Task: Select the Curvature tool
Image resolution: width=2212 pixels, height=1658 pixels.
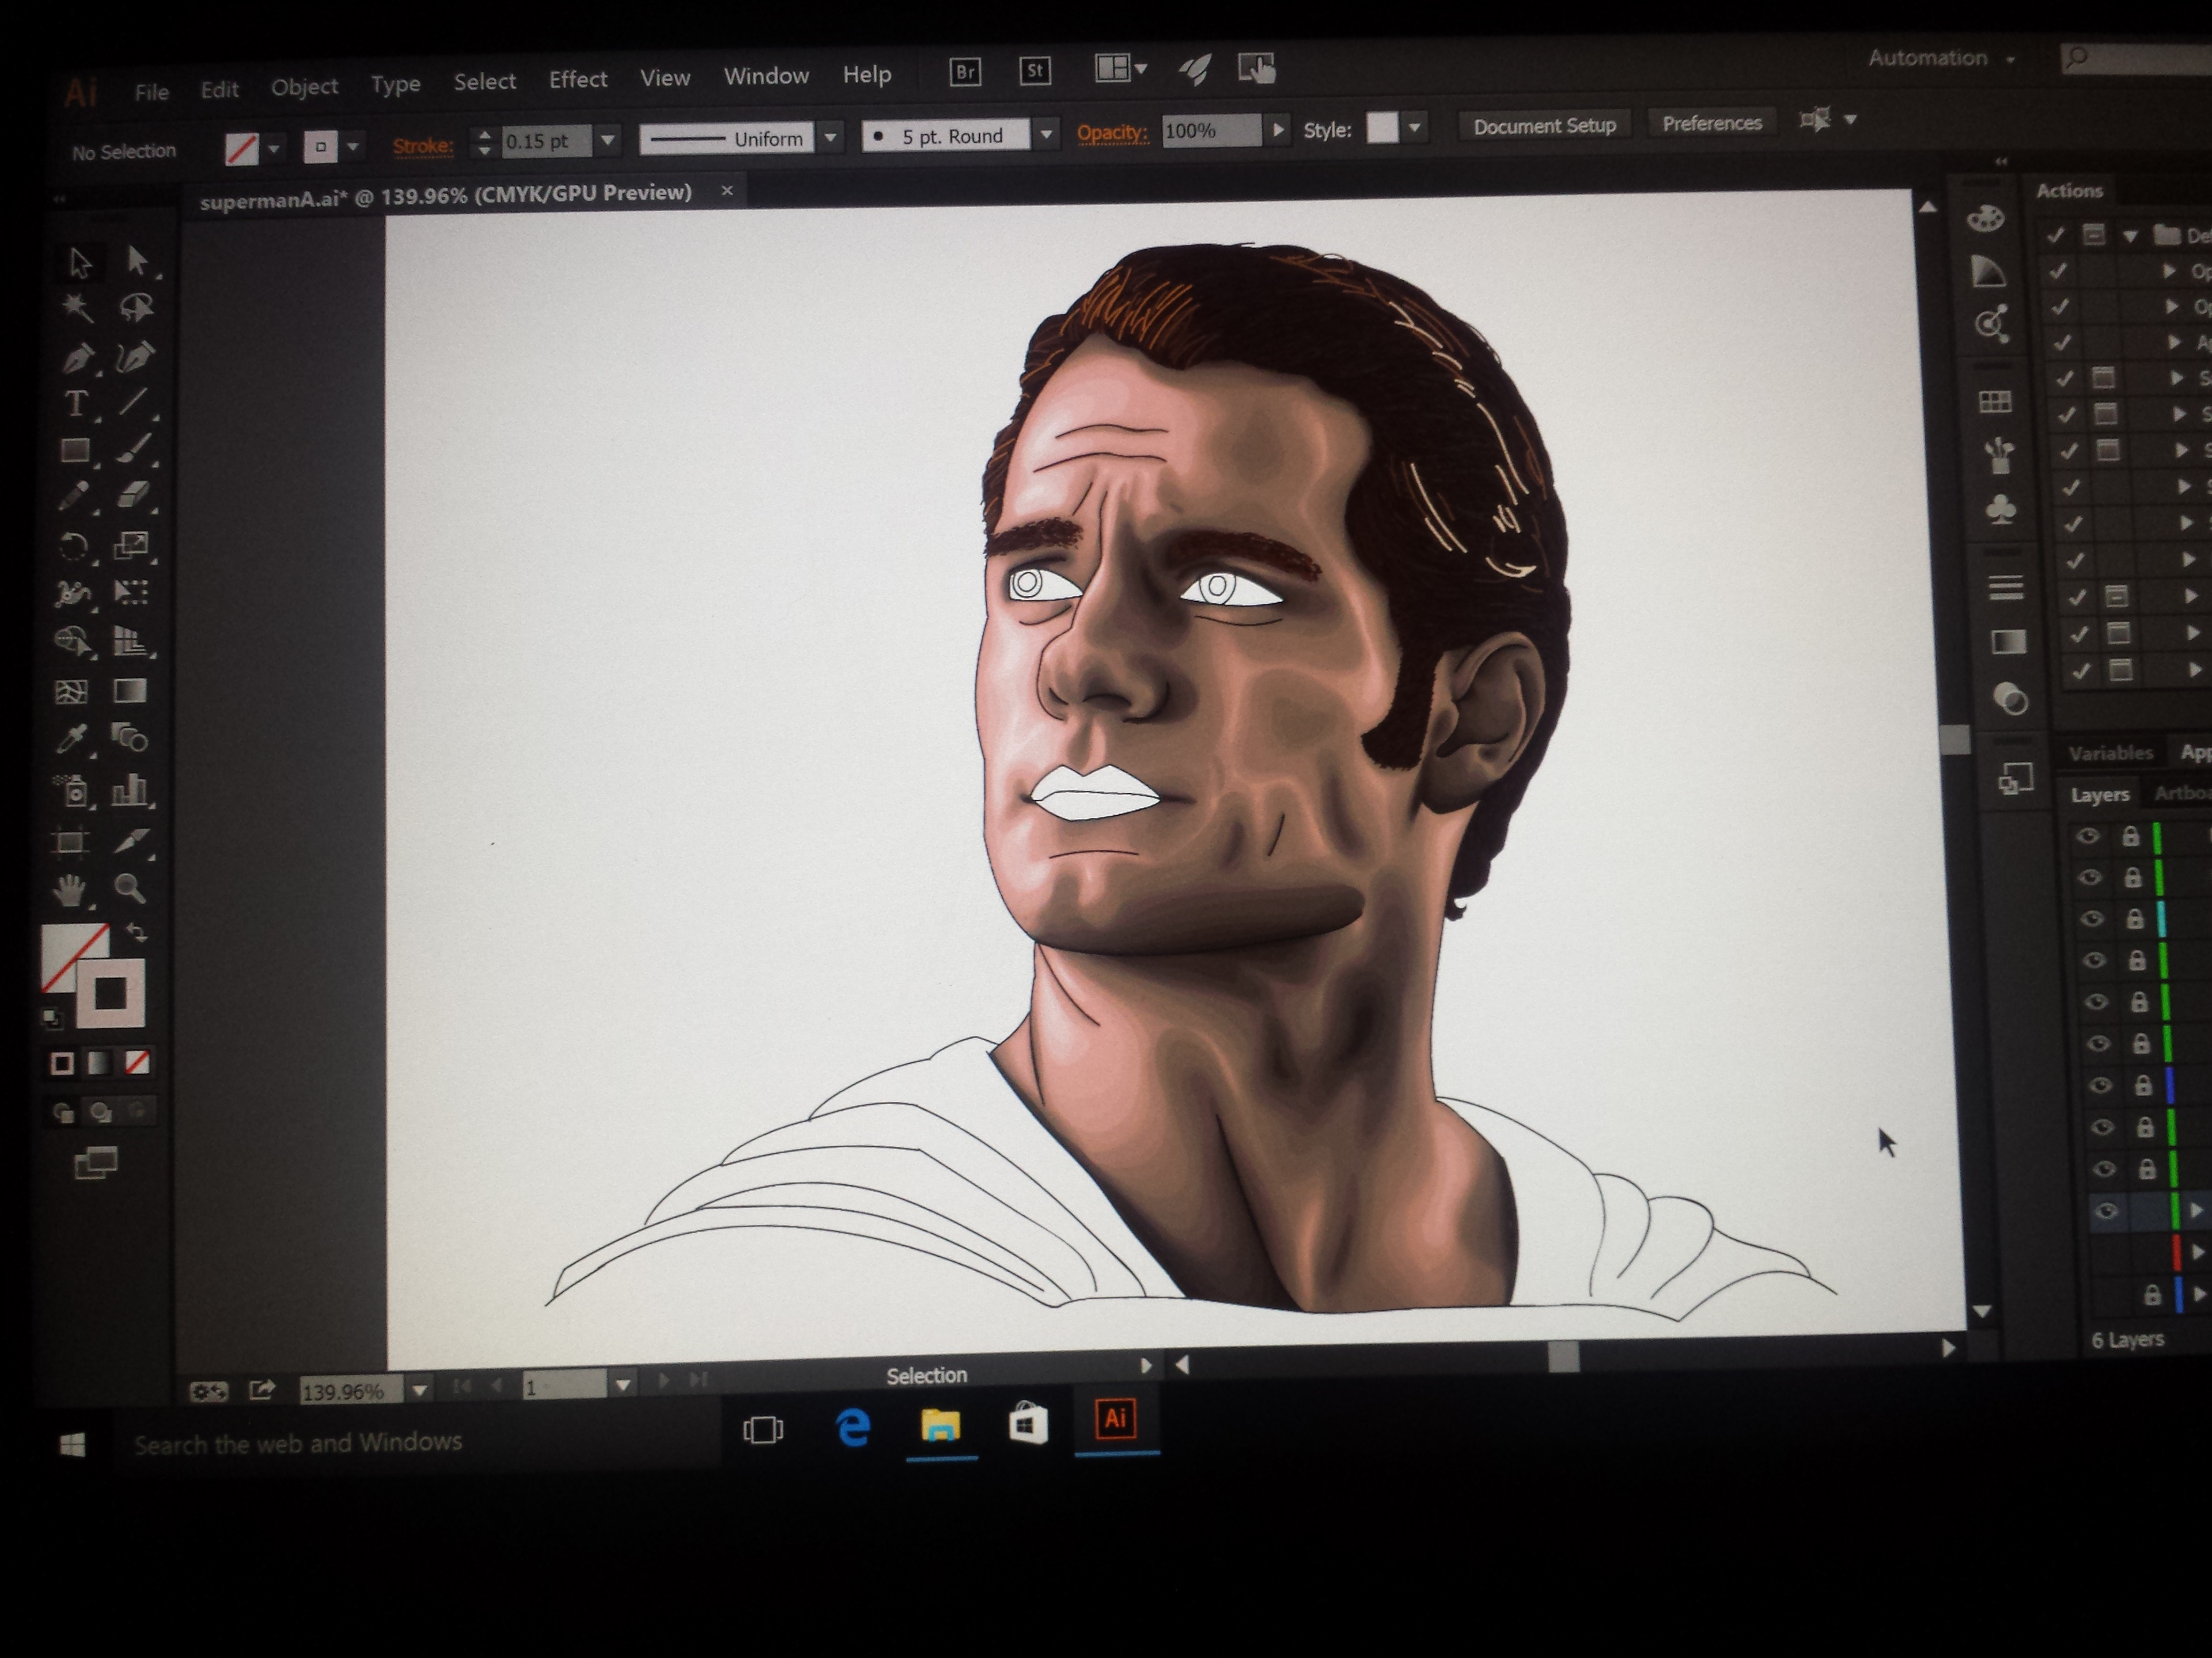Action: click(x=135, y=356)
